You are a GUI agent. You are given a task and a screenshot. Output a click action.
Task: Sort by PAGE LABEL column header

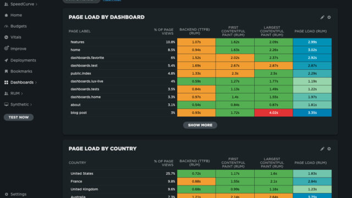(79, 31)
